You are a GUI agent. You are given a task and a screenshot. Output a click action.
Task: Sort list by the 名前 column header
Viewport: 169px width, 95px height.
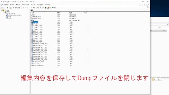[x=32, y=13]
